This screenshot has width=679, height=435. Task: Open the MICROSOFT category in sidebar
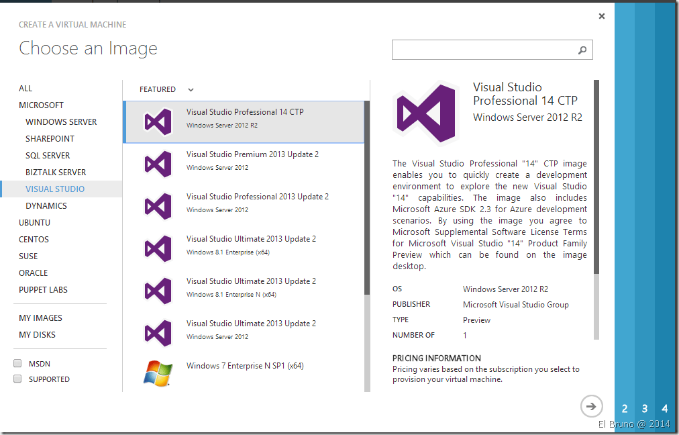coord(42,105)
